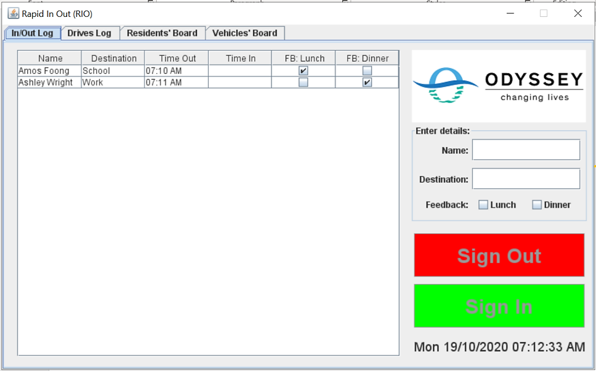Image resolution: width=596 pixels, height=371 pixels.
Task: Focus the Destination input field
Action: tap(526, 179)
